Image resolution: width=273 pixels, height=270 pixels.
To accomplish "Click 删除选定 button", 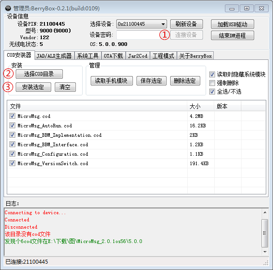I will 185,81.
